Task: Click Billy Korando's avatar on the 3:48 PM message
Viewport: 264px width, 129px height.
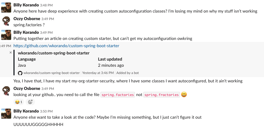Action: tap(6, 8)
